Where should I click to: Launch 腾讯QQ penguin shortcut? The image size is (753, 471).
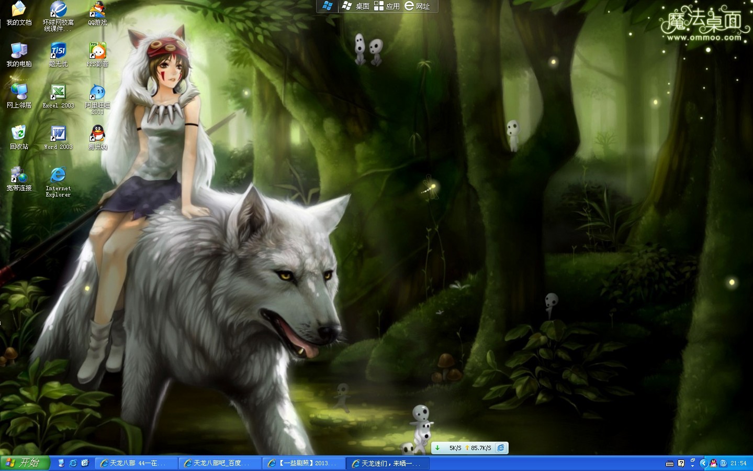coord(97,138)
